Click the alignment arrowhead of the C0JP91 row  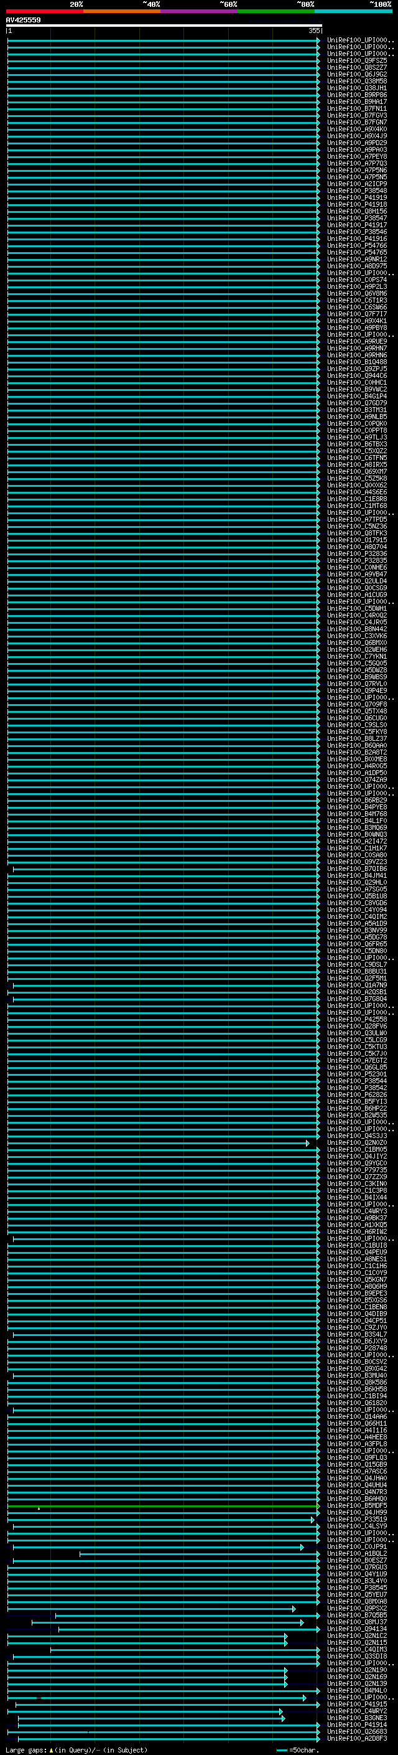tap(302, 1547)
